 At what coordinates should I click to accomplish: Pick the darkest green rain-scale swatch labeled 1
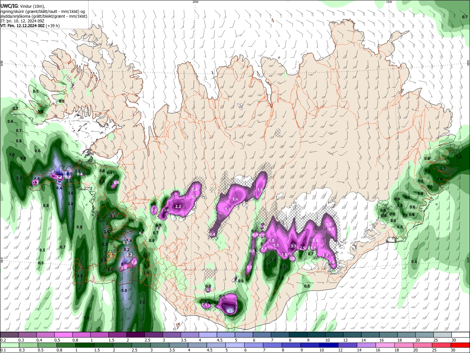tap(84, 345)
